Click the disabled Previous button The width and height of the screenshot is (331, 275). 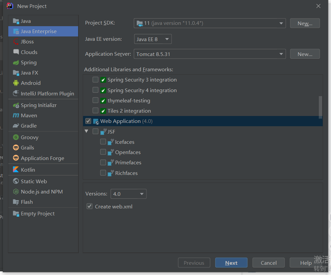pyautogui.click(x=194, y=263)
